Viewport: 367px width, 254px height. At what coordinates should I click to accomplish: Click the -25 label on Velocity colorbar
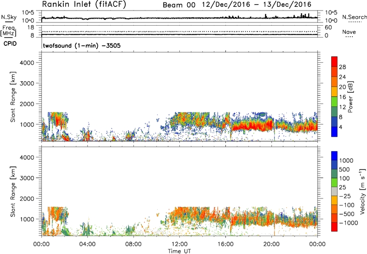point(345,196)
